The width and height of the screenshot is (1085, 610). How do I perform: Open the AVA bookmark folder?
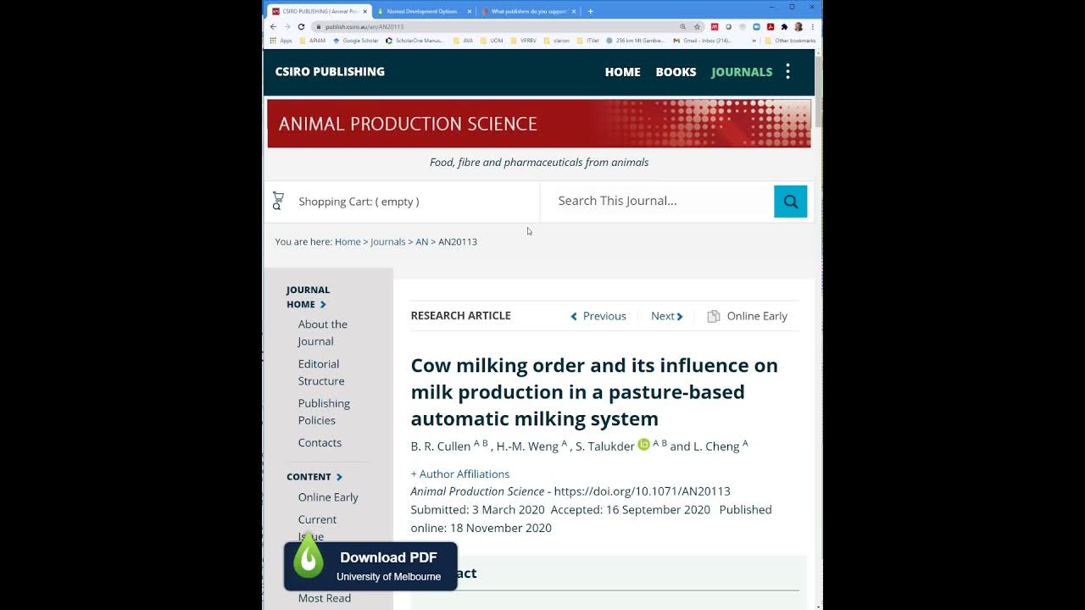point(463,41)
